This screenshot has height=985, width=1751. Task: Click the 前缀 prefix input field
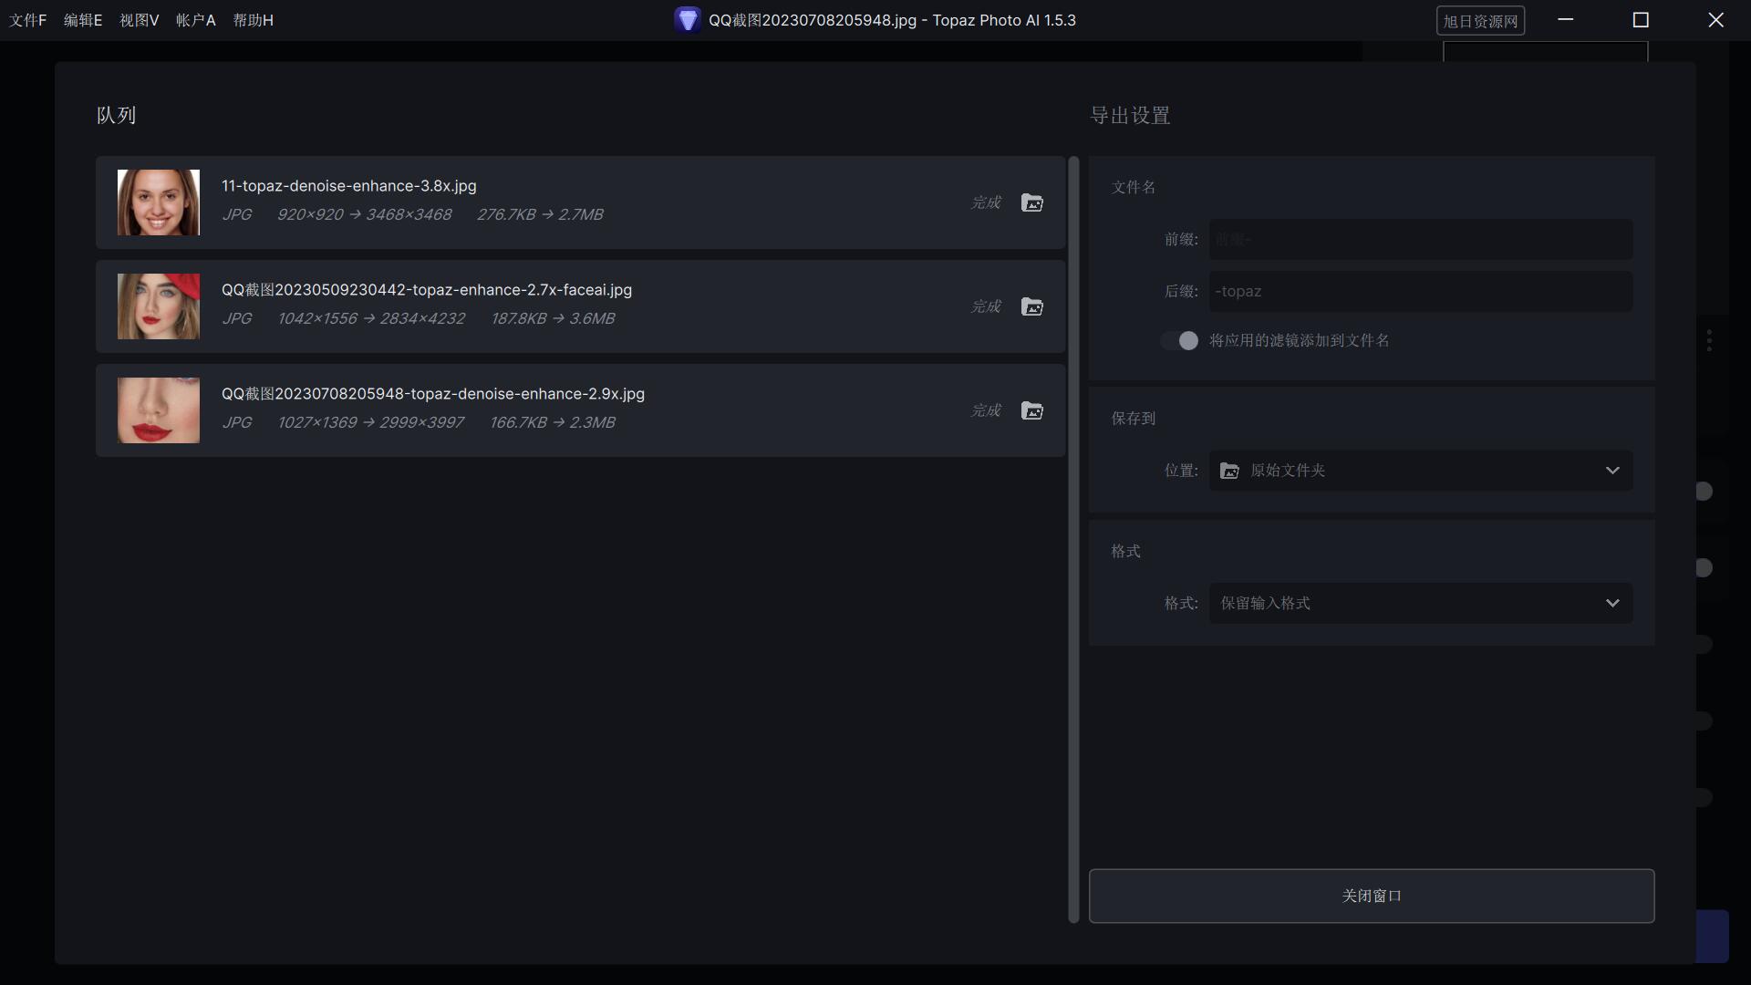point(1421,239)
